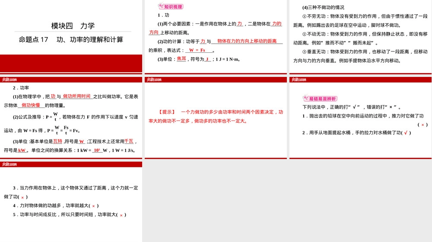Click the pink 易错易混辨析 badge icon
This screenshot has width=432, height=242.
click(320, 99)
